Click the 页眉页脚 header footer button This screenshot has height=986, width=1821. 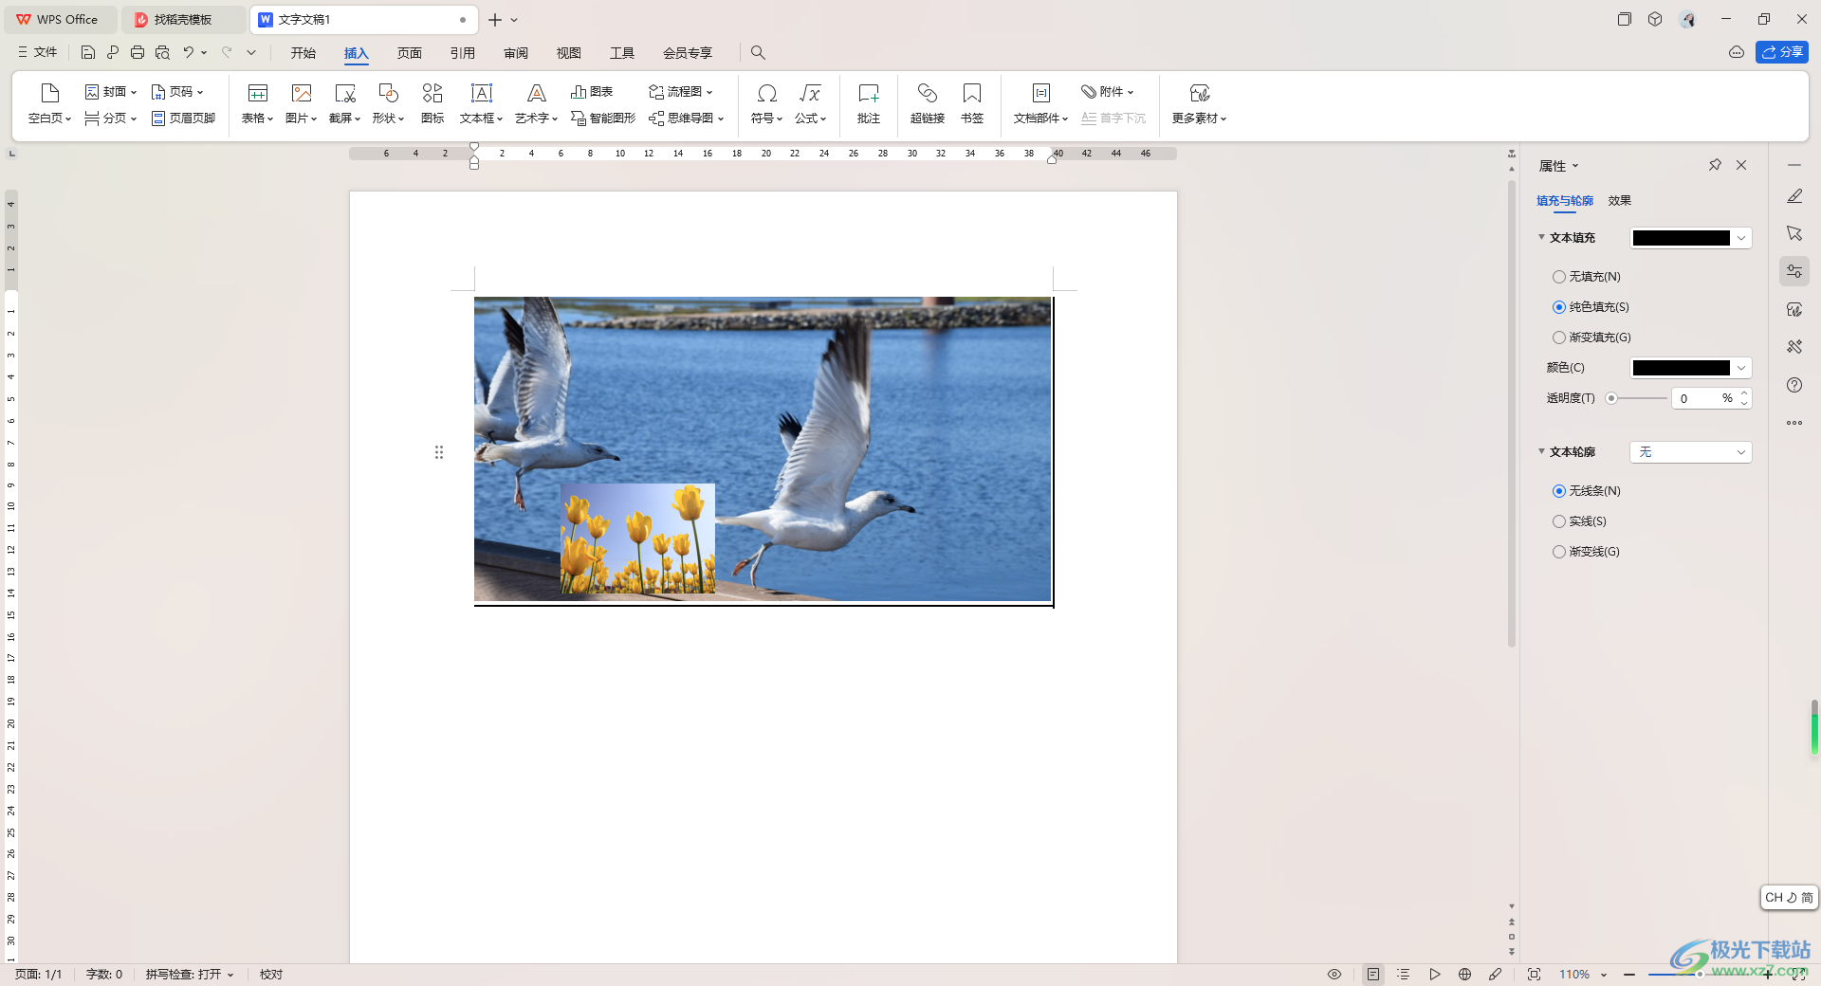point(183,119)
